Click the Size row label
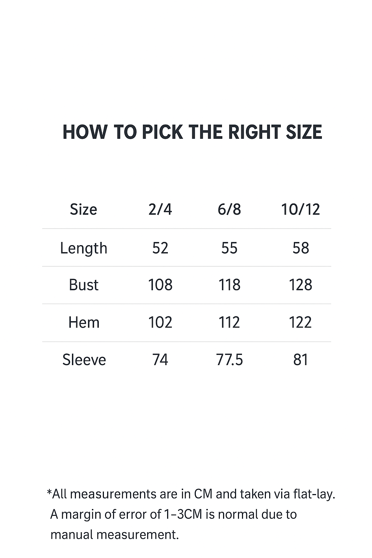This screenshot has height=558, width=372. (84, 210)
